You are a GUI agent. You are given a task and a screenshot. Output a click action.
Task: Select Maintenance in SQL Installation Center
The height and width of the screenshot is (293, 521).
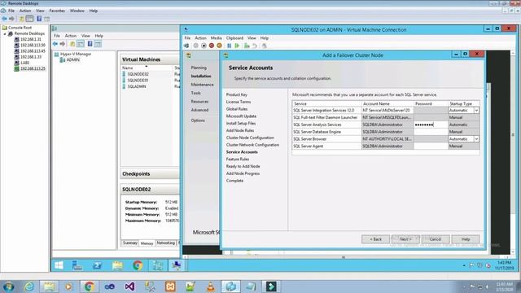click(202, 85)
